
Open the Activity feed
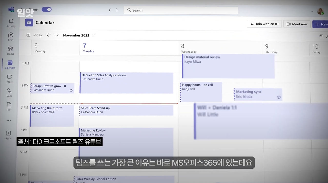pos(11,23)
